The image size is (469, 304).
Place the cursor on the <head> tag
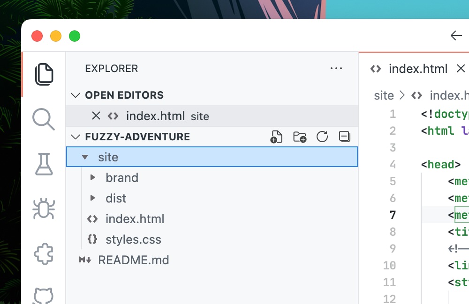440,164
